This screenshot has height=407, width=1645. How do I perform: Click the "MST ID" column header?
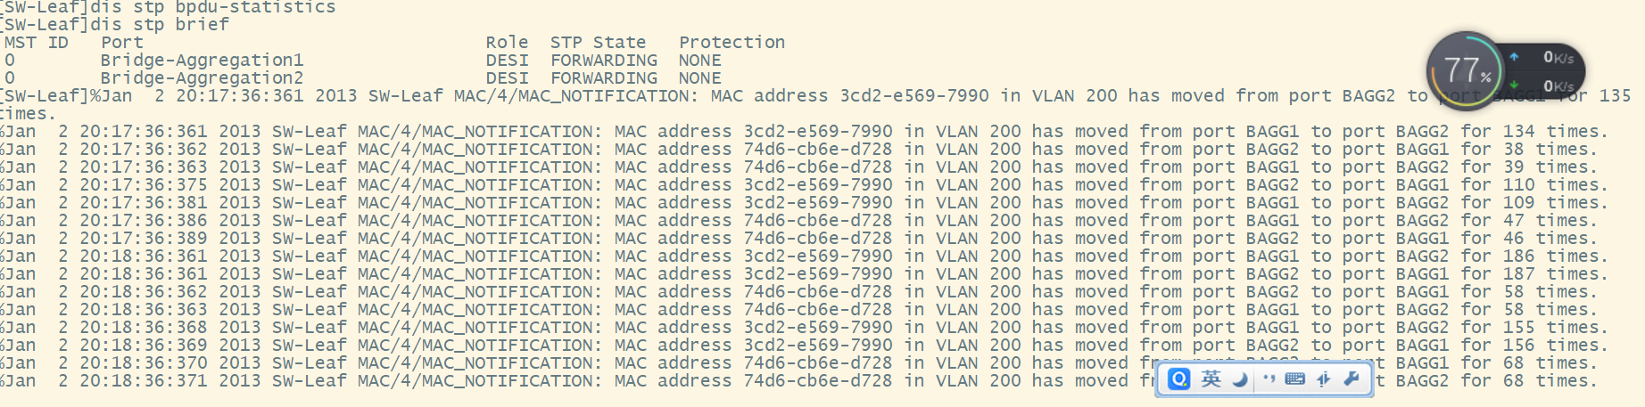coord(37,43)
